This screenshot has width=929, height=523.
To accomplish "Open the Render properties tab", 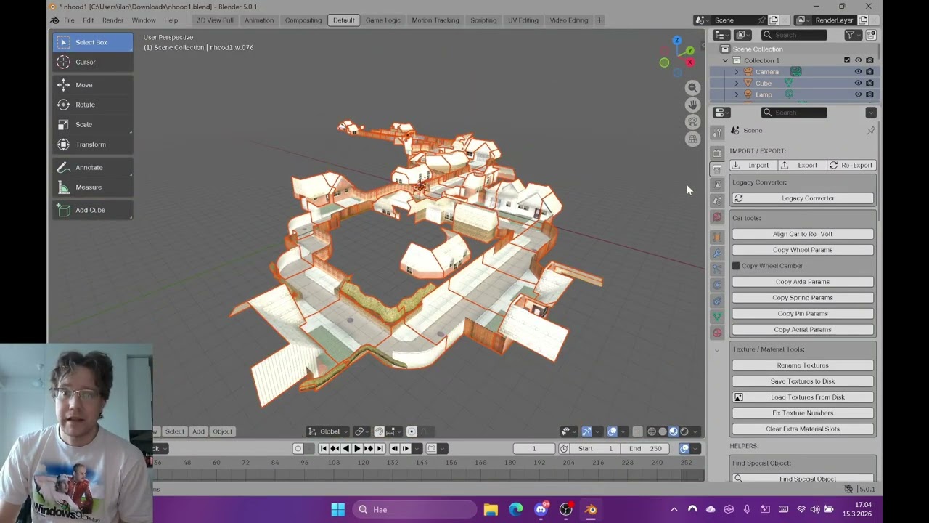I will tap(717, 153).
